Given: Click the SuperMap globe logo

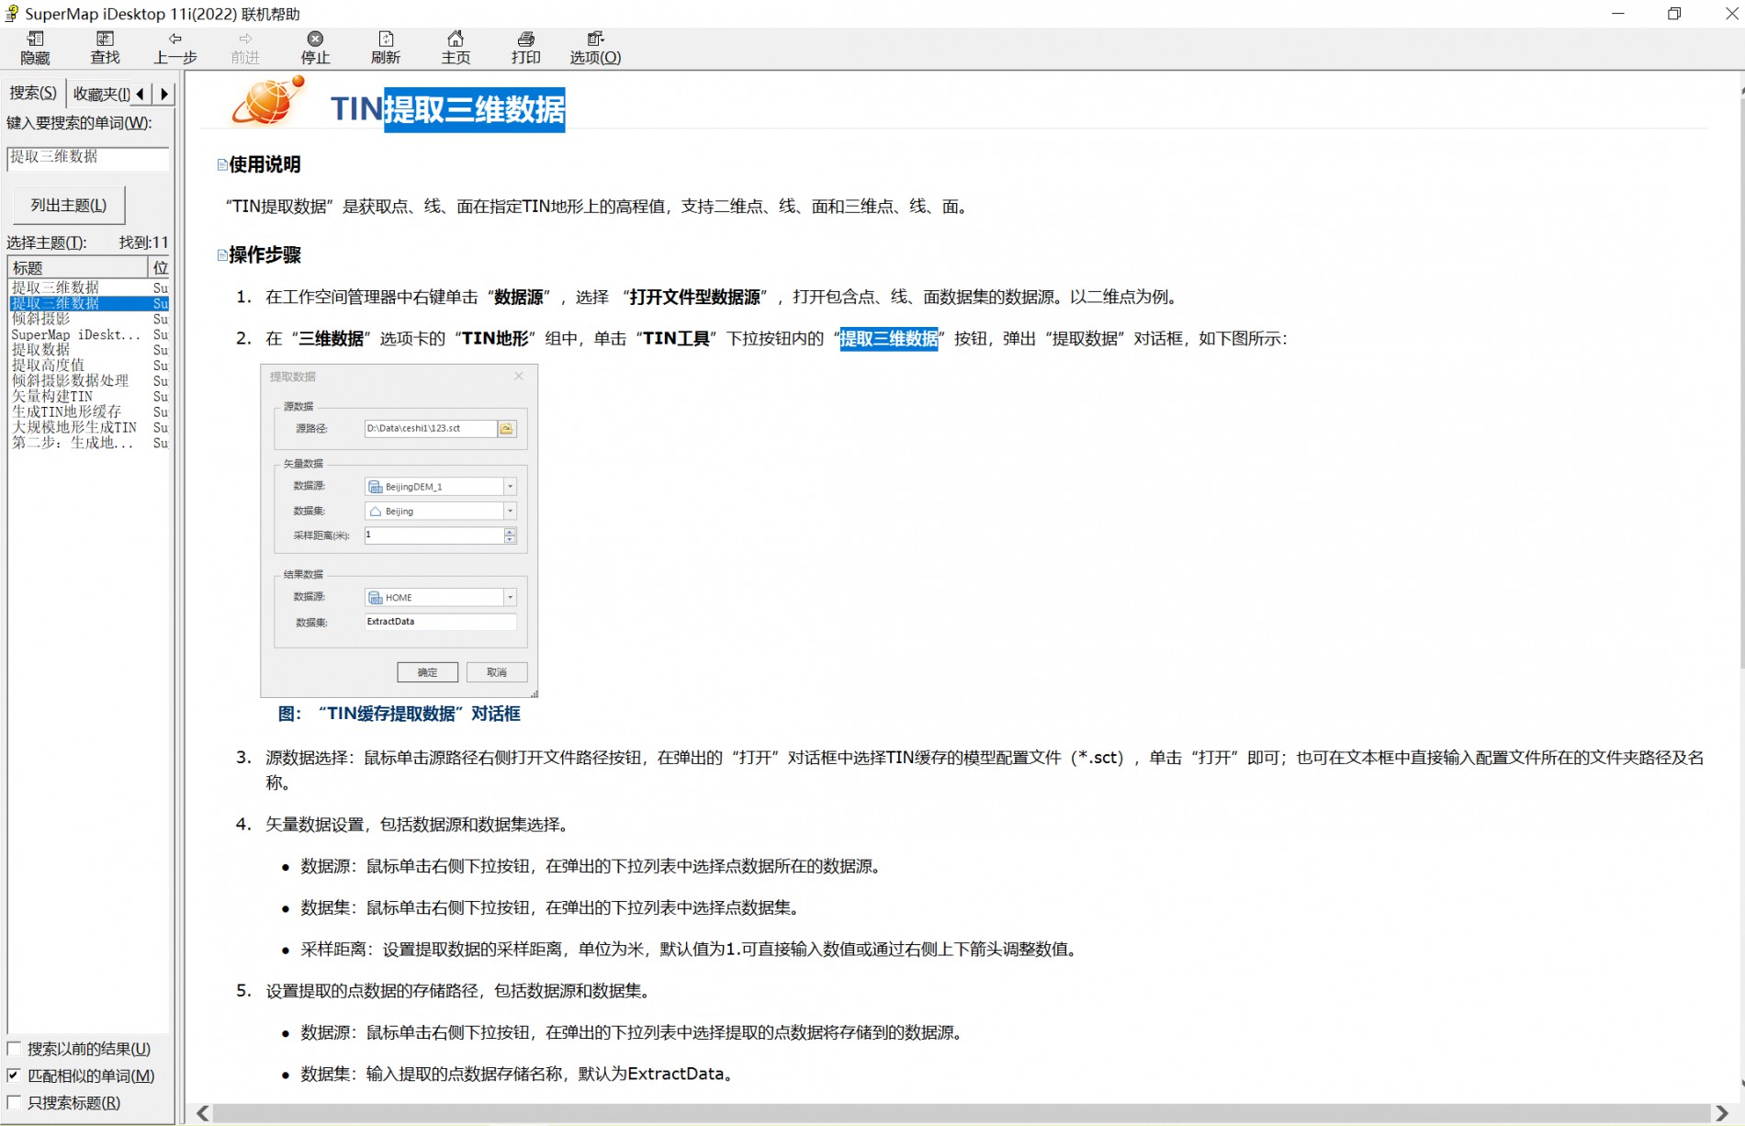Looking at the screenshot, I should [267, 100].
